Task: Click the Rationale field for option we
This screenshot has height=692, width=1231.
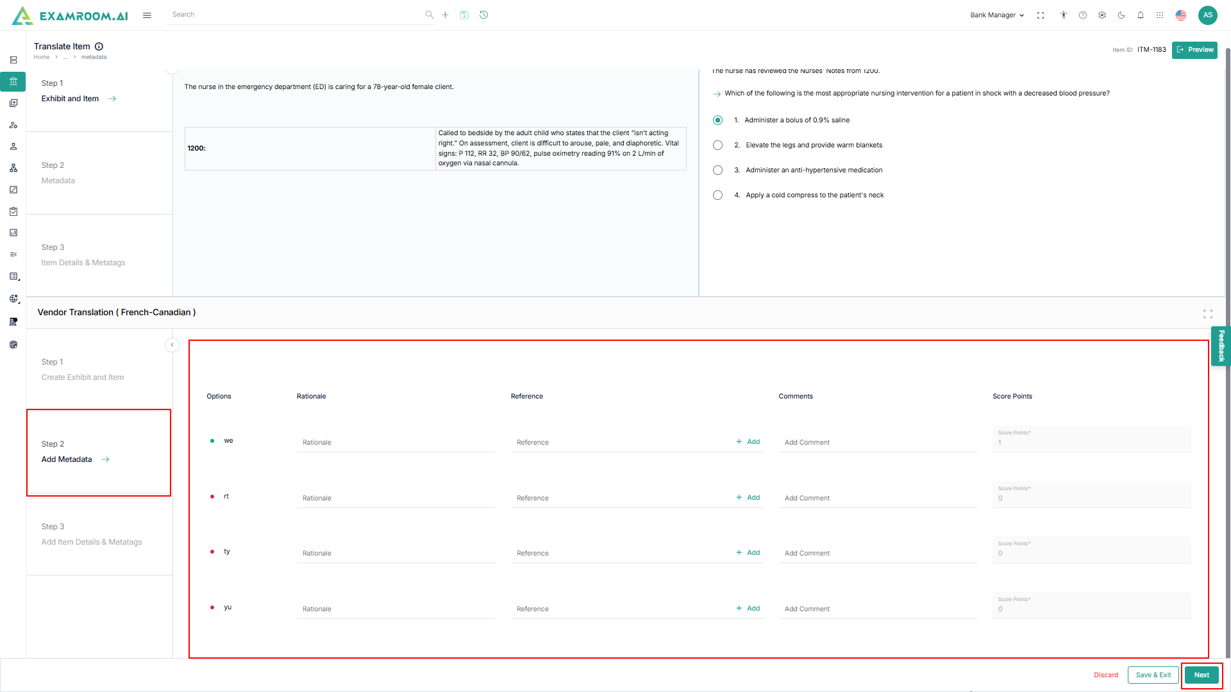Action: 396,443
